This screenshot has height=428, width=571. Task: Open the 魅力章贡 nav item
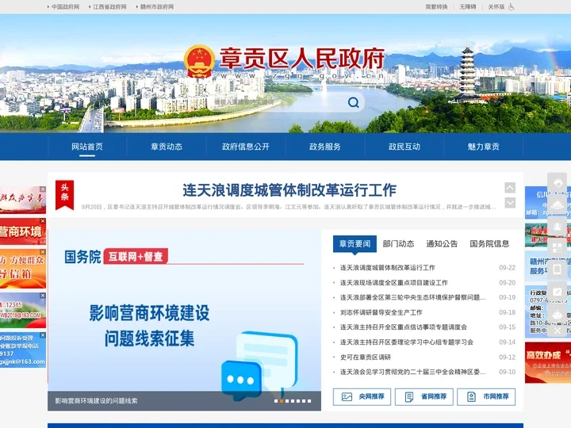(x=484, y=147)
